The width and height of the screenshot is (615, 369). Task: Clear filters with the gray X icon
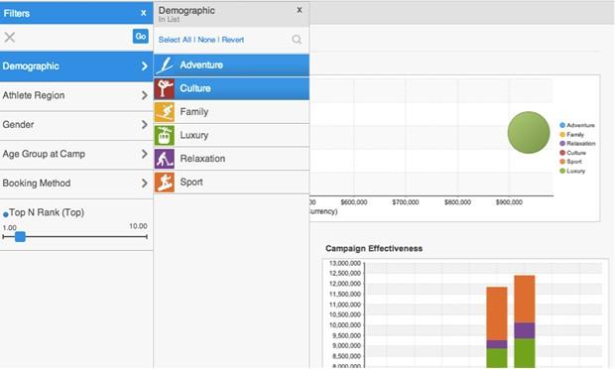pos(10,38)
